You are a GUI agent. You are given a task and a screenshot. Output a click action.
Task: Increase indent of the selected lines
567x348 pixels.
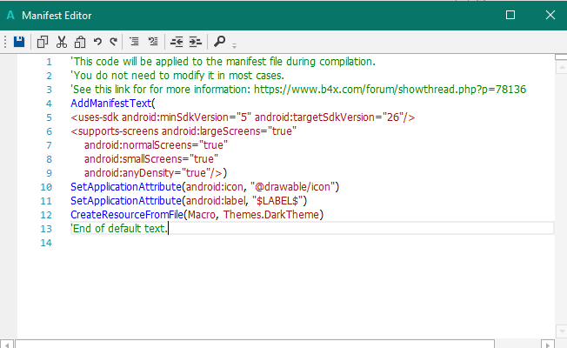(x=195, y=41)
